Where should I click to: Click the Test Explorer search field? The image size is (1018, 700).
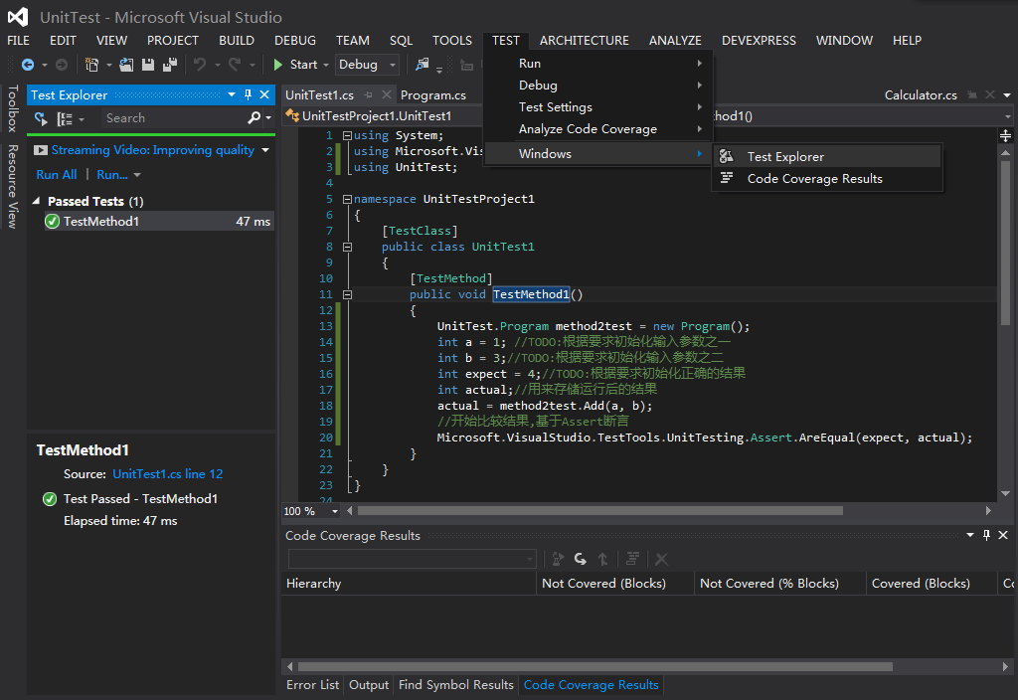172,118
